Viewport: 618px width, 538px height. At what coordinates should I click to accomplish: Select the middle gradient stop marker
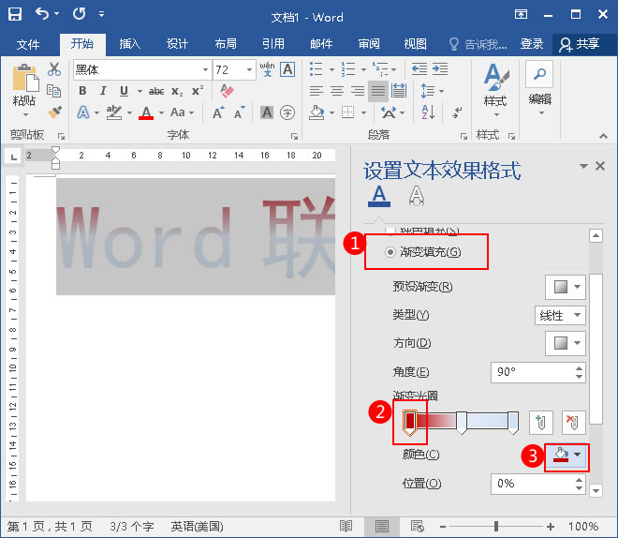(461, 423)
